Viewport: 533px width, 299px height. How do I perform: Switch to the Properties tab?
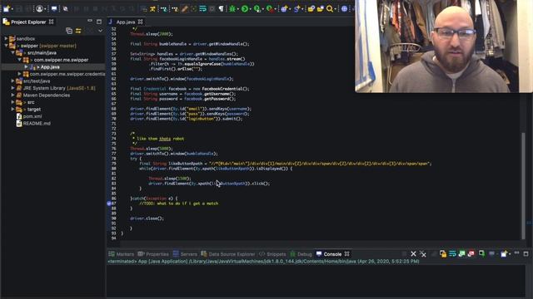[x=153, y=254]
